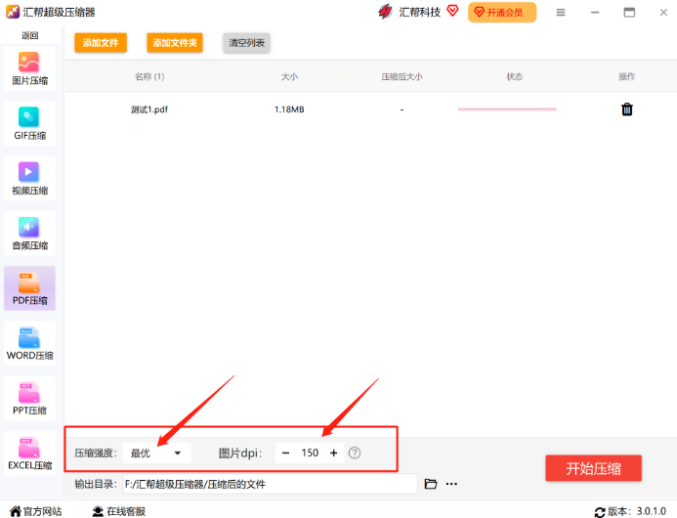
Task: Check for updates via refresh icon
Action: (x=600, y=512)
